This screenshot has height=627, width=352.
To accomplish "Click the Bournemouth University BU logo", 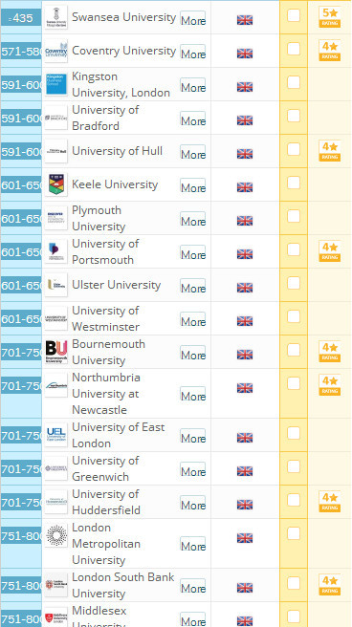I will click(56, 352).
